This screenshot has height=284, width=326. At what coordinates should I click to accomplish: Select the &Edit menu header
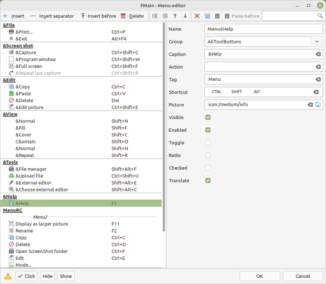(9, 80)
